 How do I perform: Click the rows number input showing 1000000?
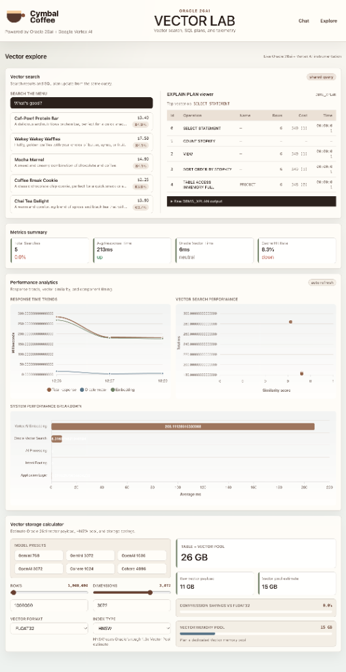pos(49,605)
